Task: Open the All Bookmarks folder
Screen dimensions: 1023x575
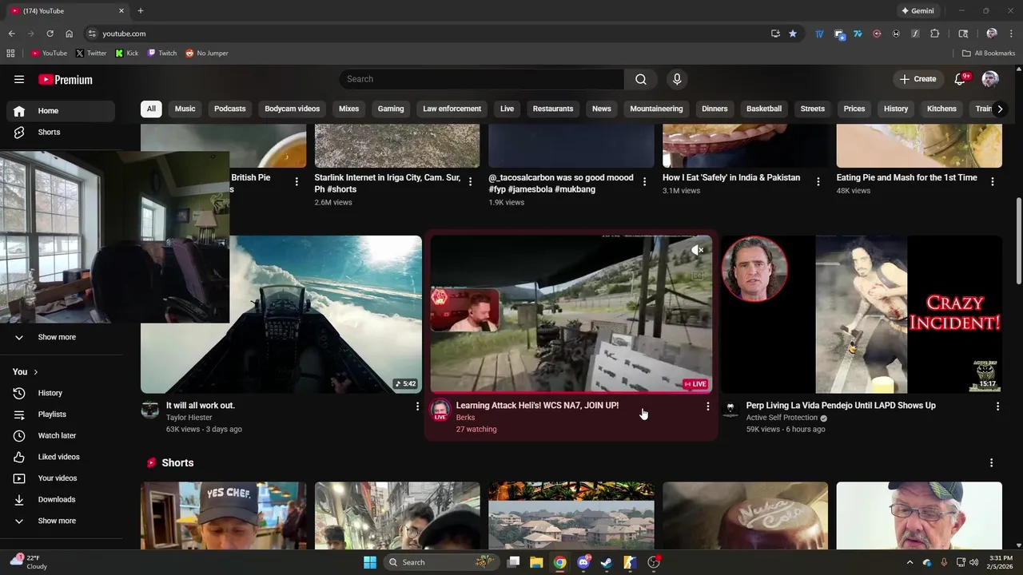Action: coord(988,54)
